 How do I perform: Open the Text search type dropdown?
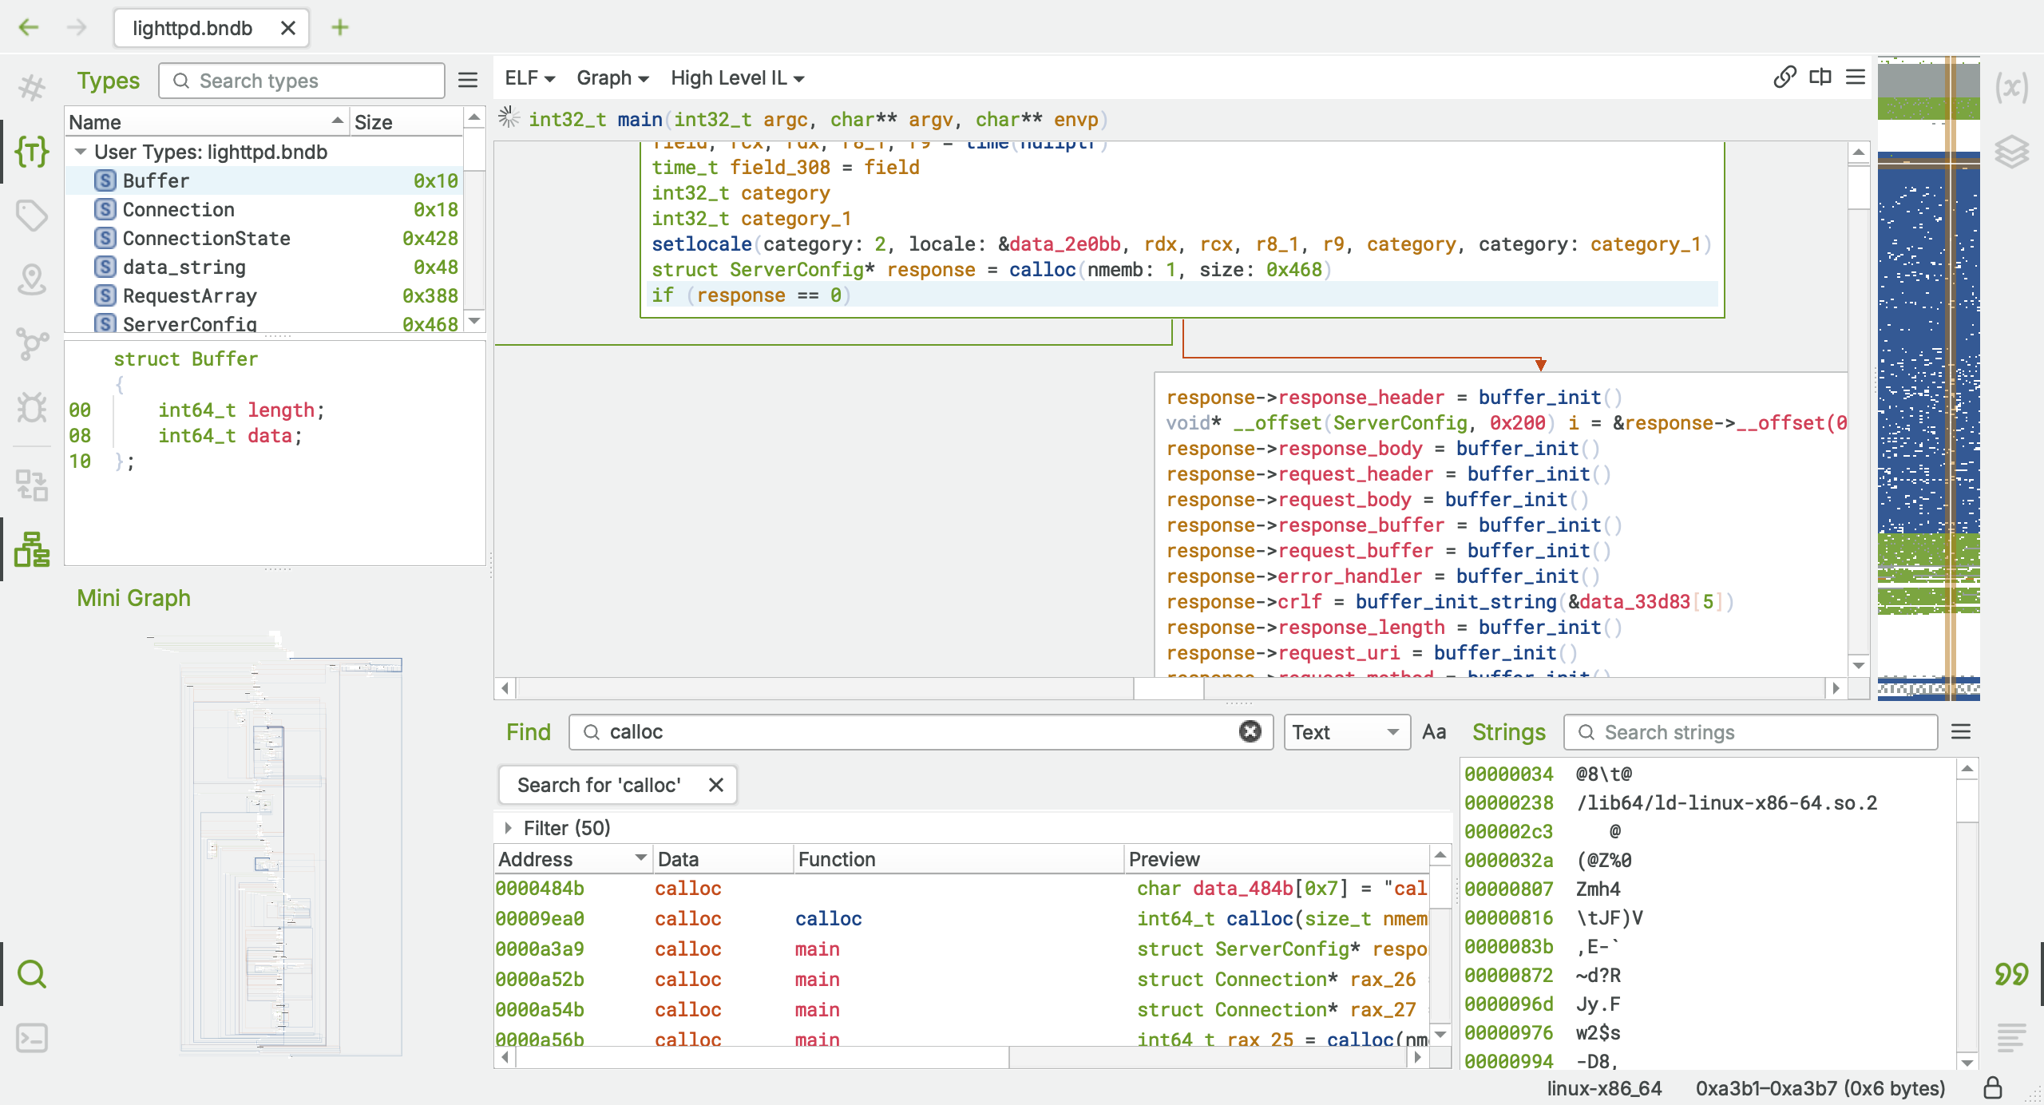pyautogui.click(x=1346, y=732)
